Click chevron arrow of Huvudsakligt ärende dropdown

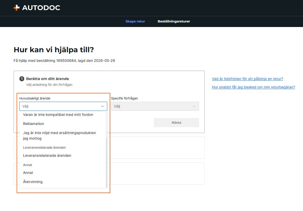coord(102,106)
